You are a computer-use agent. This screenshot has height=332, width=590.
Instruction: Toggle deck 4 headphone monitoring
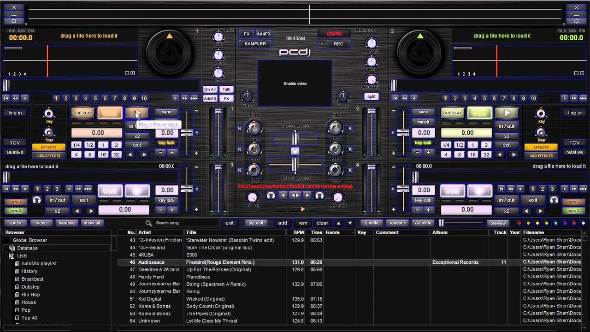554,200
